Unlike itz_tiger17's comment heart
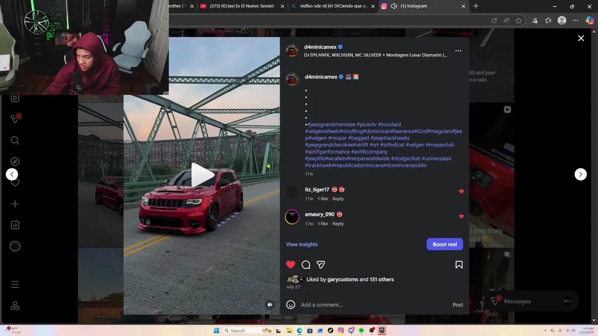This screenshot has width=598, height=336. pyautogui.click(x=462, y=192)
